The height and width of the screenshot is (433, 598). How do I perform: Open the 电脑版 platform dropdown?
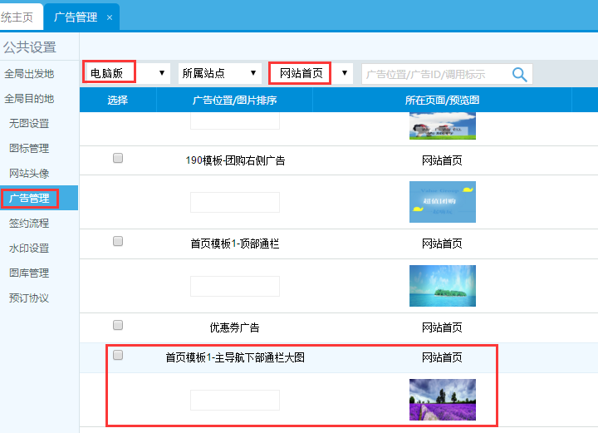tap(127, 73)
